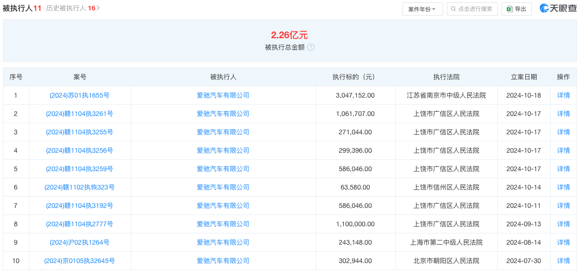Click 爱驰汽车有限公司 in row 1
Screen dimensions: 580x272
tap(223, 95)
